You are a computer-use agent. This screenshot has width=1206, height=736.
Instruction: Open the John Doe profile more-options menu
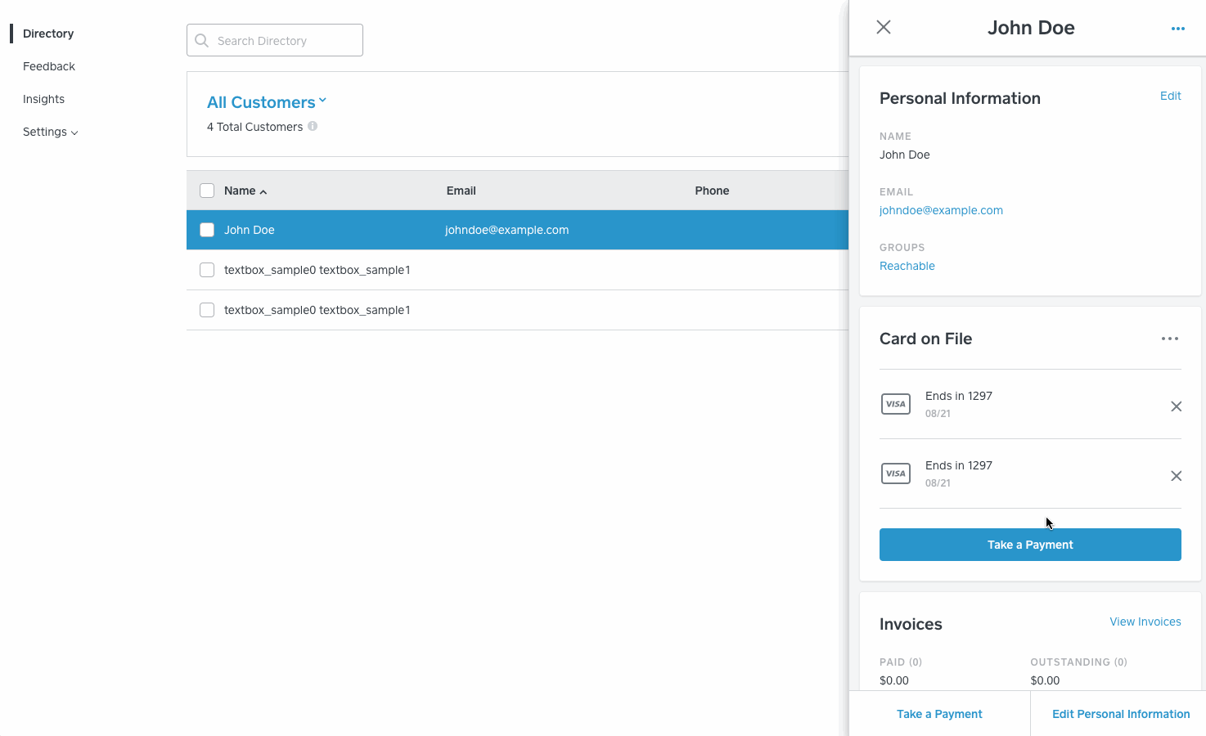pyautogui.click(x=1177, y=29)
